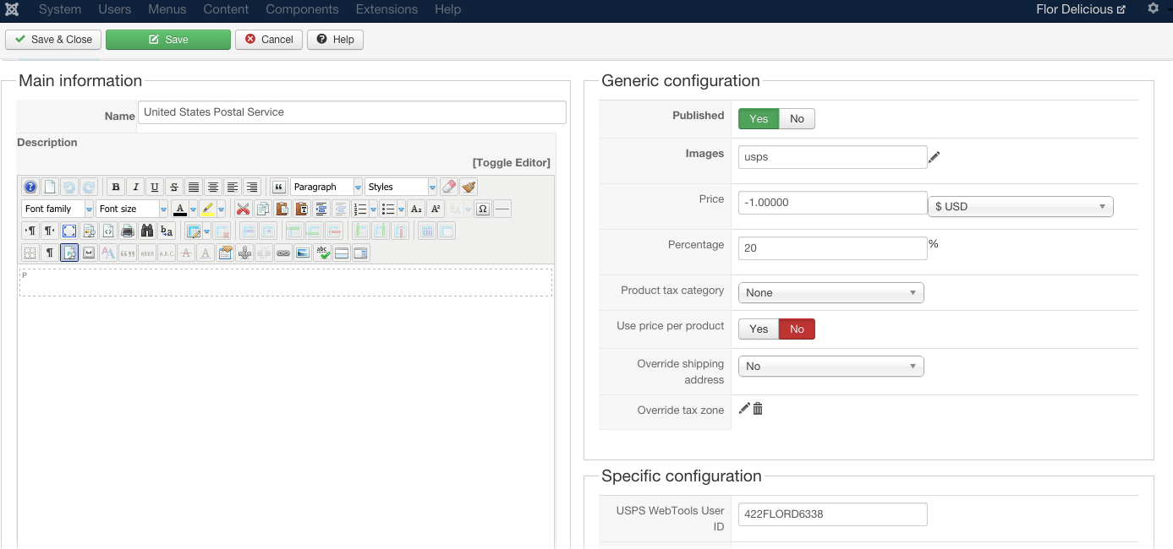The width and height of the screenshot is (1173, 549).
Task: Click trash icon for Override tax zone
Action: pyautogui.click(x=758, y=409)
